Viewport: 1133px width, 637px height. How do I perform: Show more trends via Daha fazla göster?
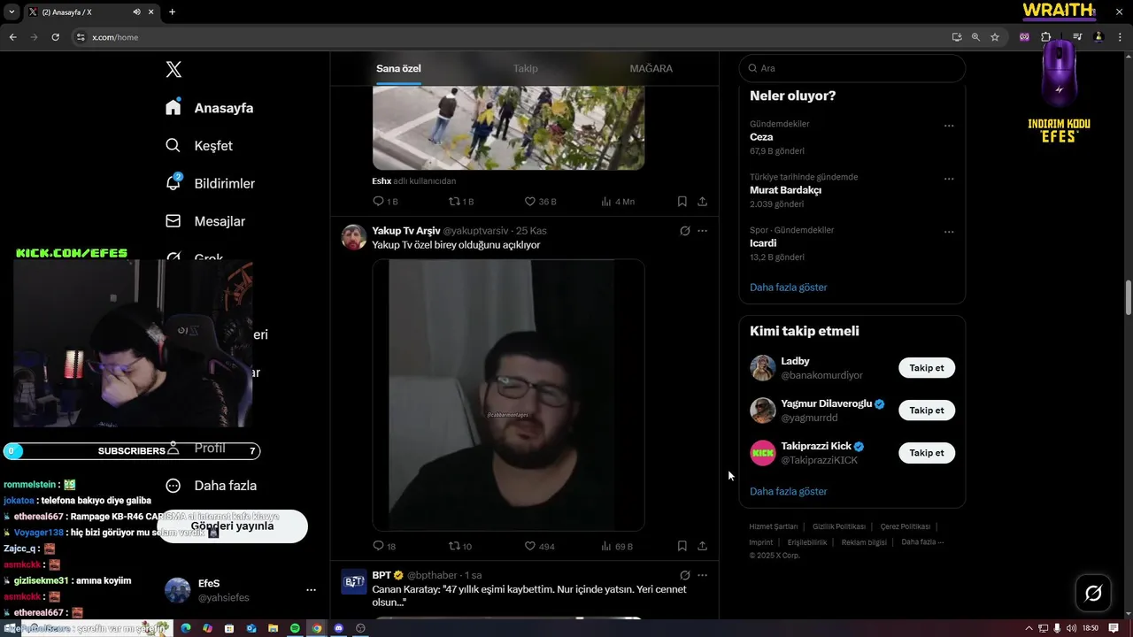pyautogui.click(x=788, y=288)
